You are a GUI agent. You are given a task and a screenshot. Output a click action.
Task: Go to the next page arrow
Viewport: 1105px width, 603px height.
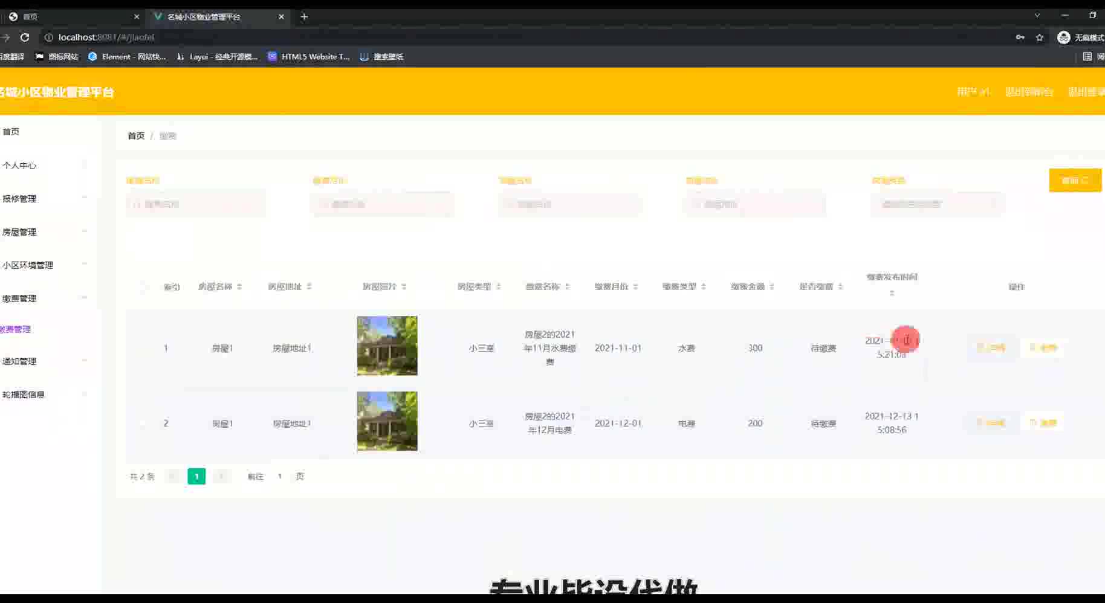[x=221, y=477]
